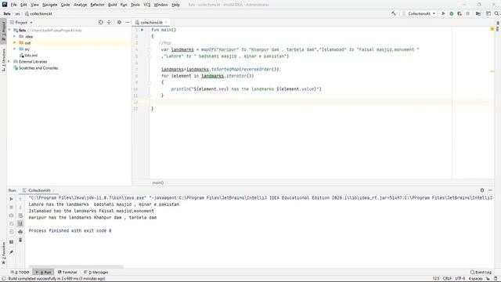The image size is (501, 282).
Task: Rerun program in the Run panel
Action: pyautogui.click(x=11, y=199)
